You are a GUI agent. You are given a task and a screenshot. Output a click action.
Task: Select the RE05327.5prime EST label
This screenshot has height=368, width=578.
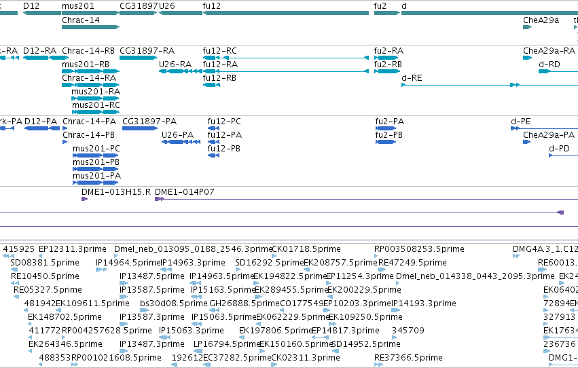coord(48,291)
